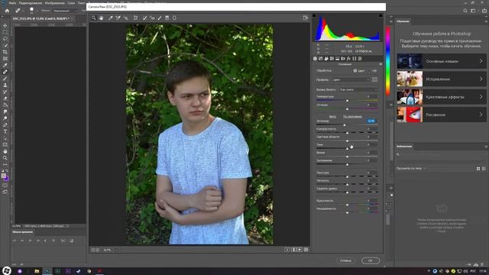Image resolution: width=489 pixels, height=275 pixels.
Task: Open the Windows Start button
Action: pyautogui.click(x=7, y=270)
